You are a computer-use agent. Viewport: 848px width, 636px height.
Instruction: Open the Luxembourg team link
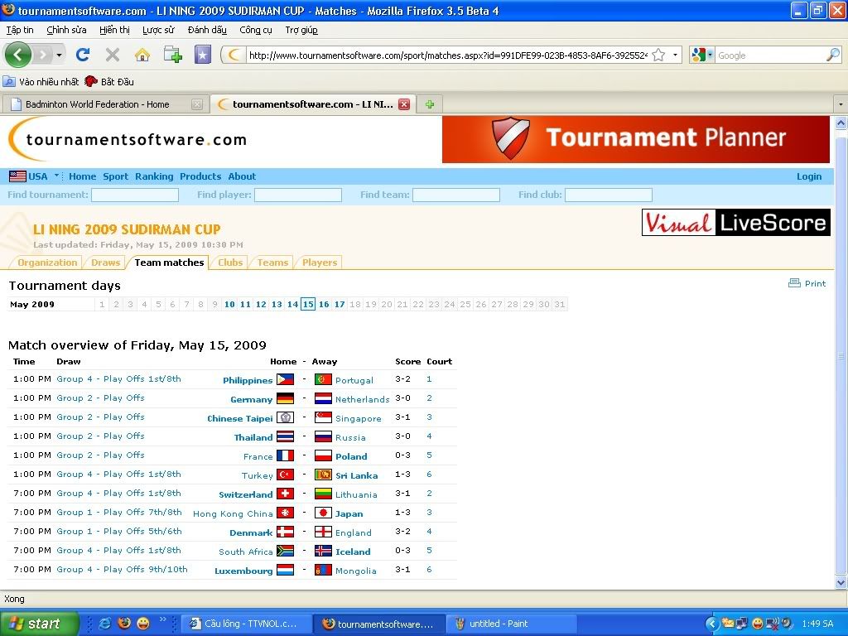243,571
